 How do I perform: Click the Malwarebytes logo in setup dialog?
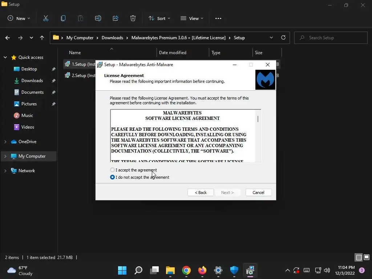pos(265,80)
